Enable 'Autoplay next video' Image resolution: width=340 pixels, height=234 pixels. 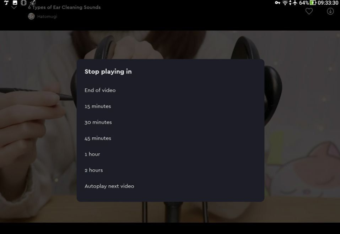(x=109, y=186)
